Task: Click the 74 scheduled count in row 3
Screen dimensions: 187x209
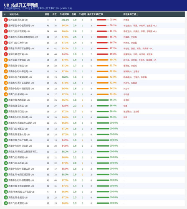Action: pyautogui.click(x=48, y=31)
